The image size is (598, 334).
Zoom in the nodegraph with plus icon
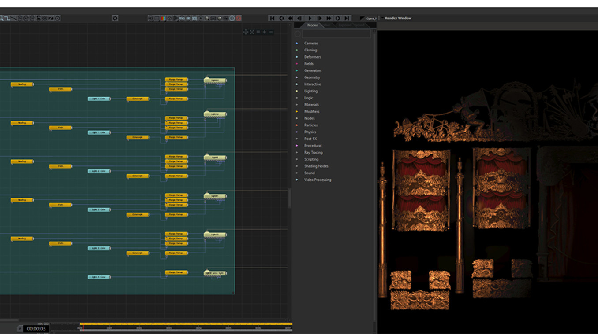point(265,32)
